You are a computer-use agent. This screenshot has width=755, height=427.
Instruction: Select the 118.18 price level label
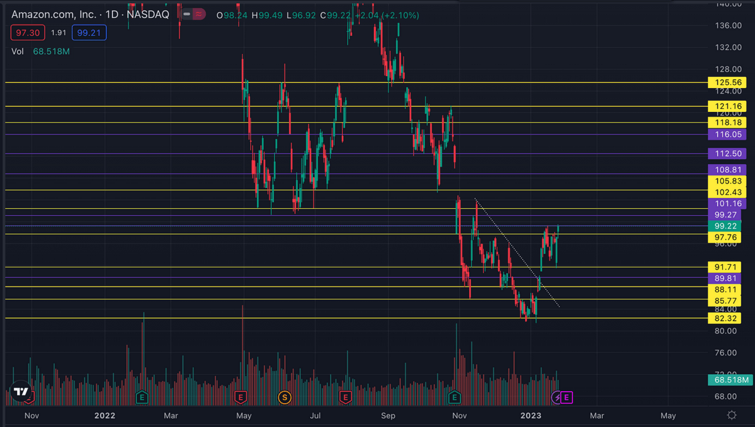pos(727,122)
